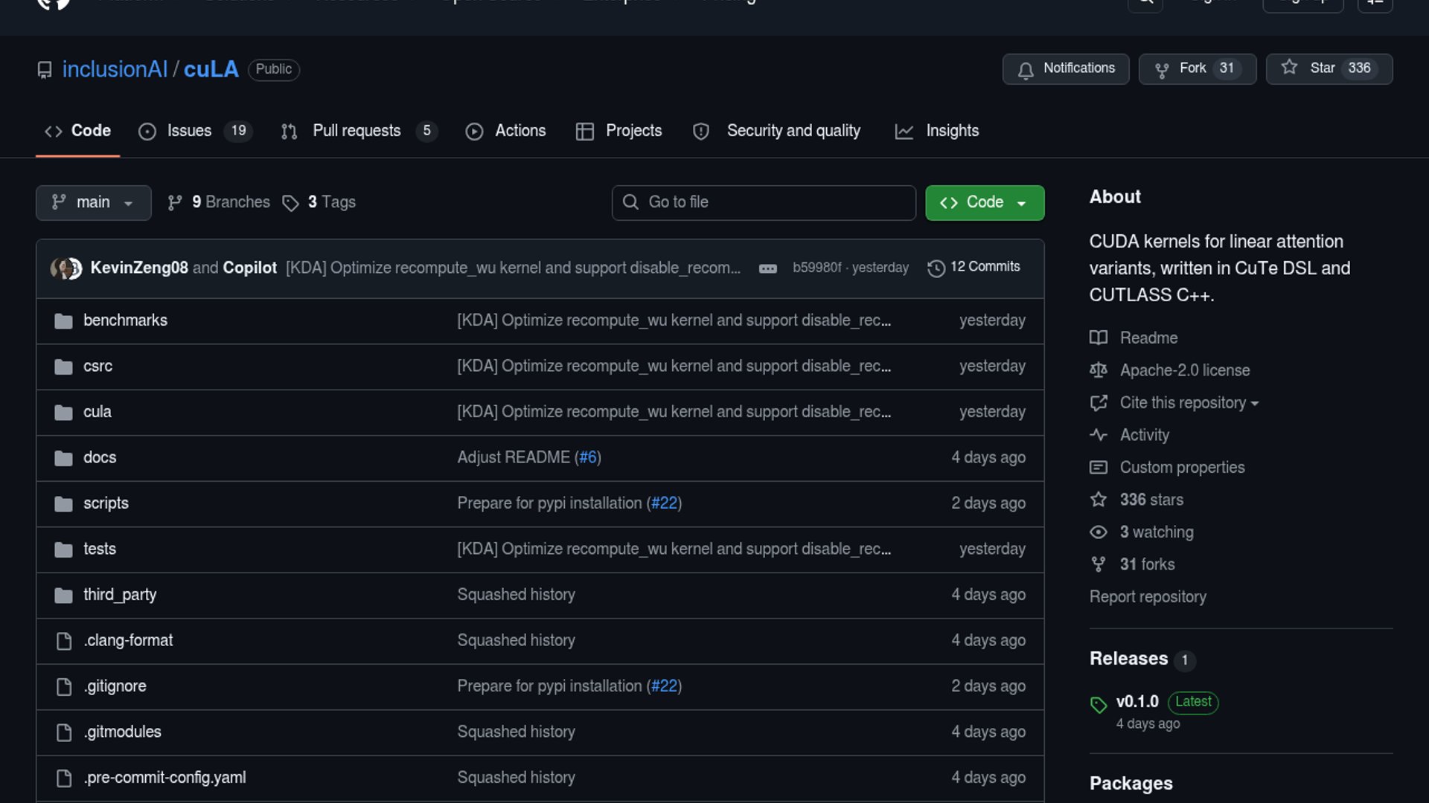Click the Actions play icon
1429x803 pixels.
point(474,132)
